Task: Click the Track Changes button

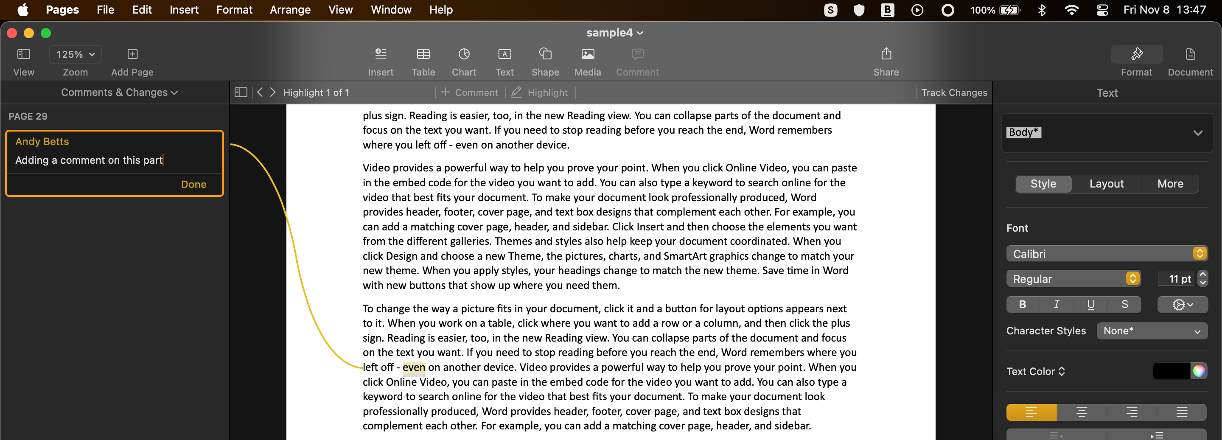Action: (x=954, y=92)
